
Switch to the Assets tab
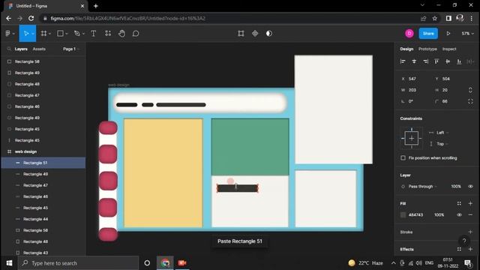pyautogui.click(x=39, y=49)
